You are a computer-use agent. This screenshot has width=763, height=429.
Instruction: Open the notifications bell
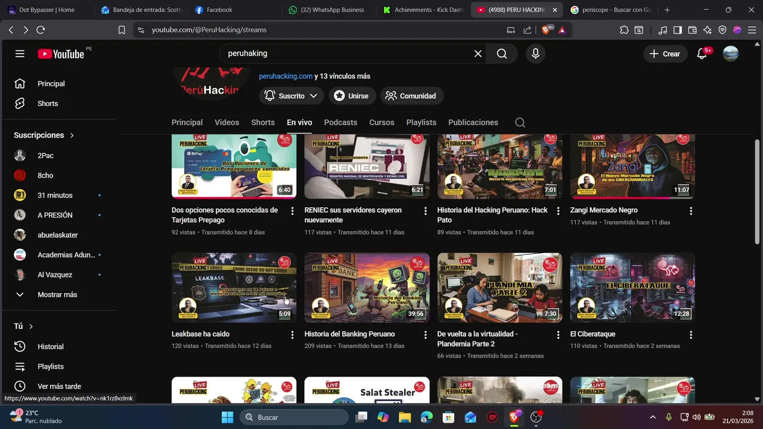[x=702, y=54]
